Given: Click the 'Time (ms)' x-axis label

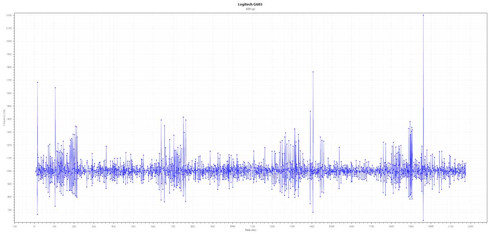Looking at the screenshot, I should [x=250, y=230].
